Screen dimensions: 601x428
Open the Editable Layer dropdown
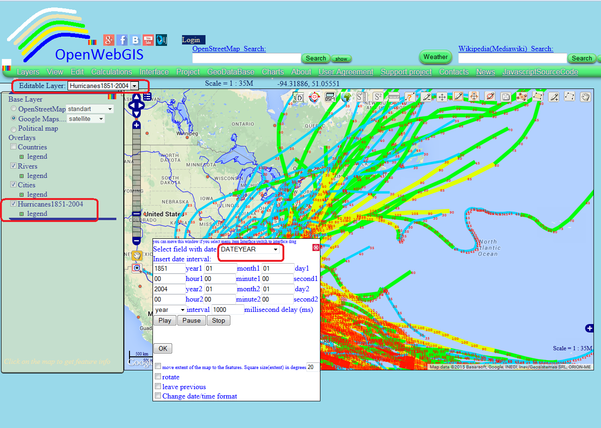pyautogui.click(x=103, y=86)
